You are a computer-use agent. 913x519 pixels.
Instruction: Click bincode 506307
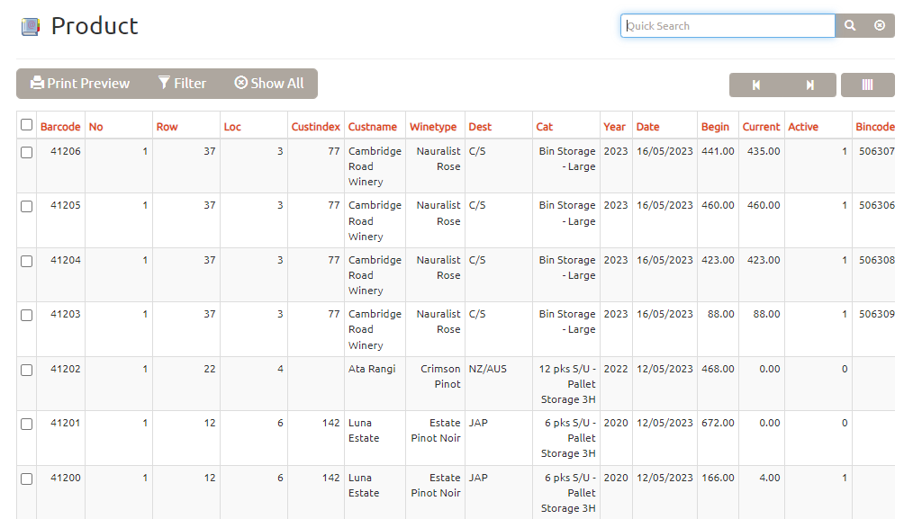pyautogui.click(x=876, y=151)
